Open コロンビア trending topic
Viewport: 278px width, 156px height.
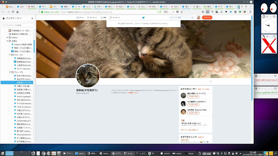pyautogui.click(x=185, y=140)
